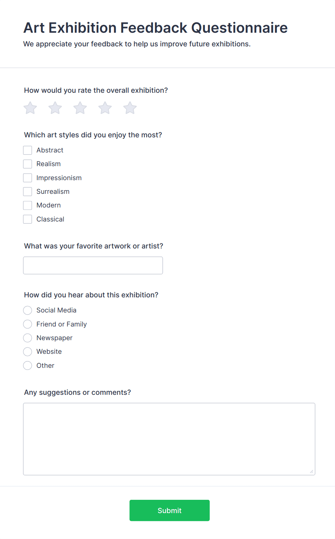Select the Social Media radio button
Image resolution: width=335 pixels, height=539 pixels.
27,310
